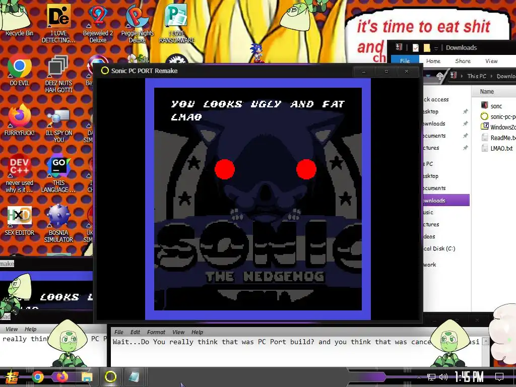The height and width of the screenshot is (387, 516).
Task: Minimize the Sonic PC PORT Remake window
Action: pos(364,71)
